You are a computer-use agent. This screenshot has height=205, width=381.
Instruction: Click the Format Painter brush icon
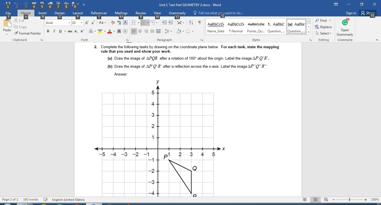pyautogui.click(x=16, y=33)
